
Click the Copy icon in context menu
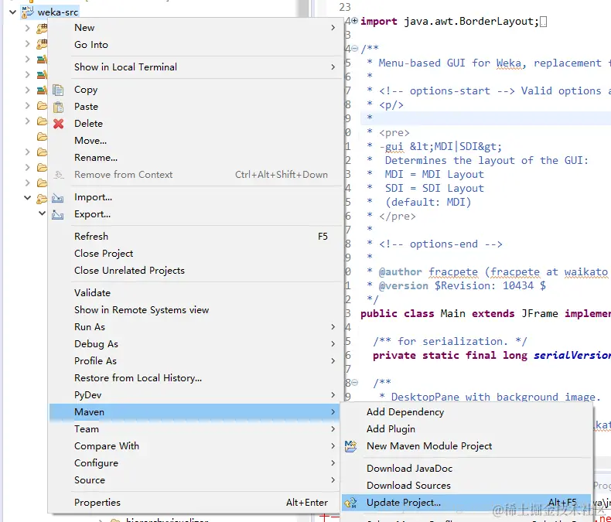pyautogui.click(x=58, y=90)
